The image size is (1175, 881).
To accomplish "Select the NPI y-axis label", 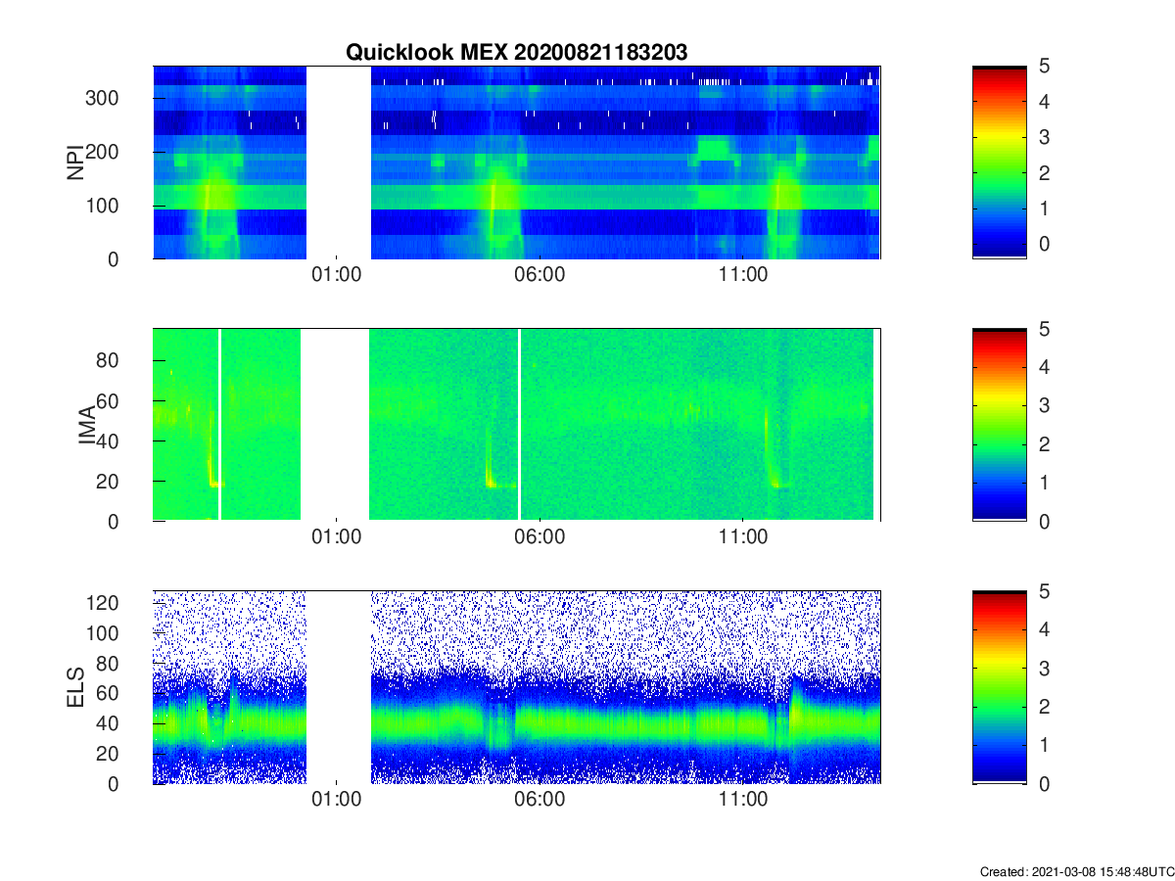I will 74,162.
